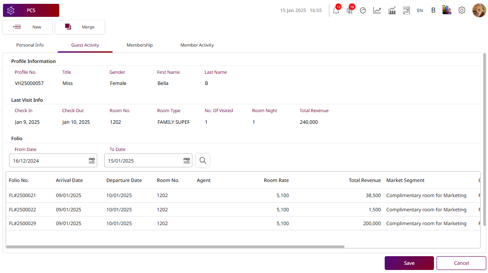Click the New button
Screen dimensions: 488x273
[x=28, y=27]
